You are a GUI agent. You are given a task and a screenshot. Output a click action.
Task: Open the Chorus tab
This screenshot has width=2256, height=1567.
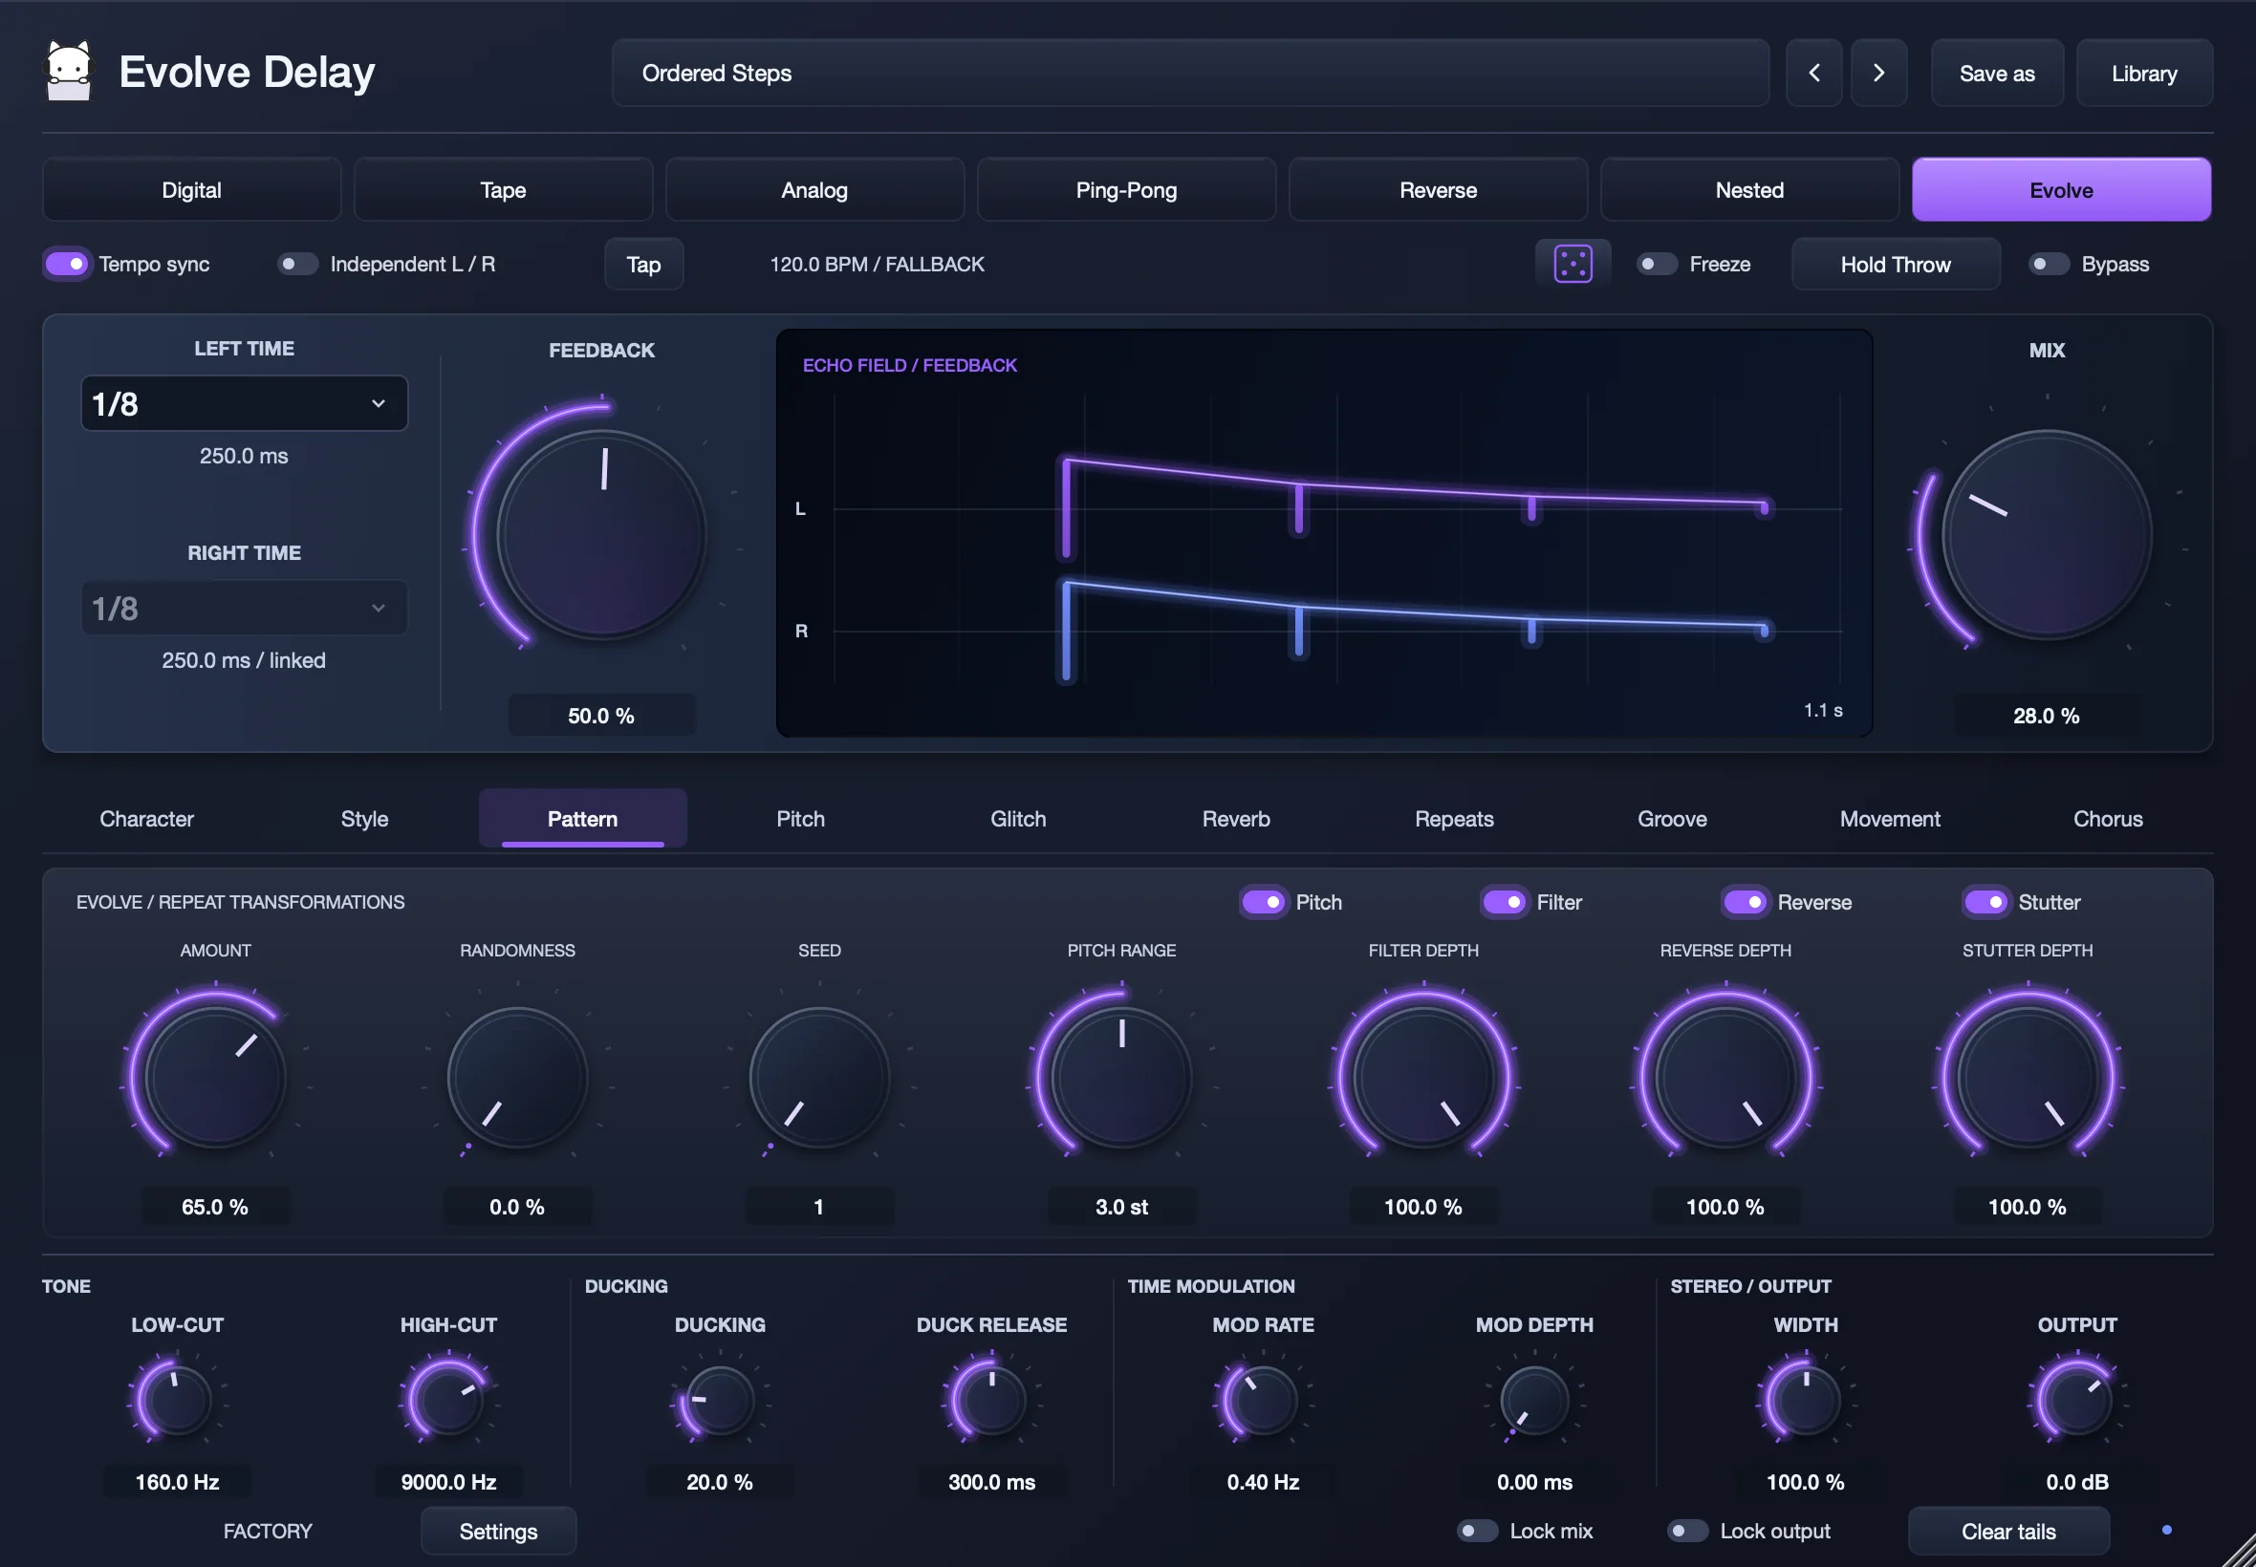coord(2108,819)
